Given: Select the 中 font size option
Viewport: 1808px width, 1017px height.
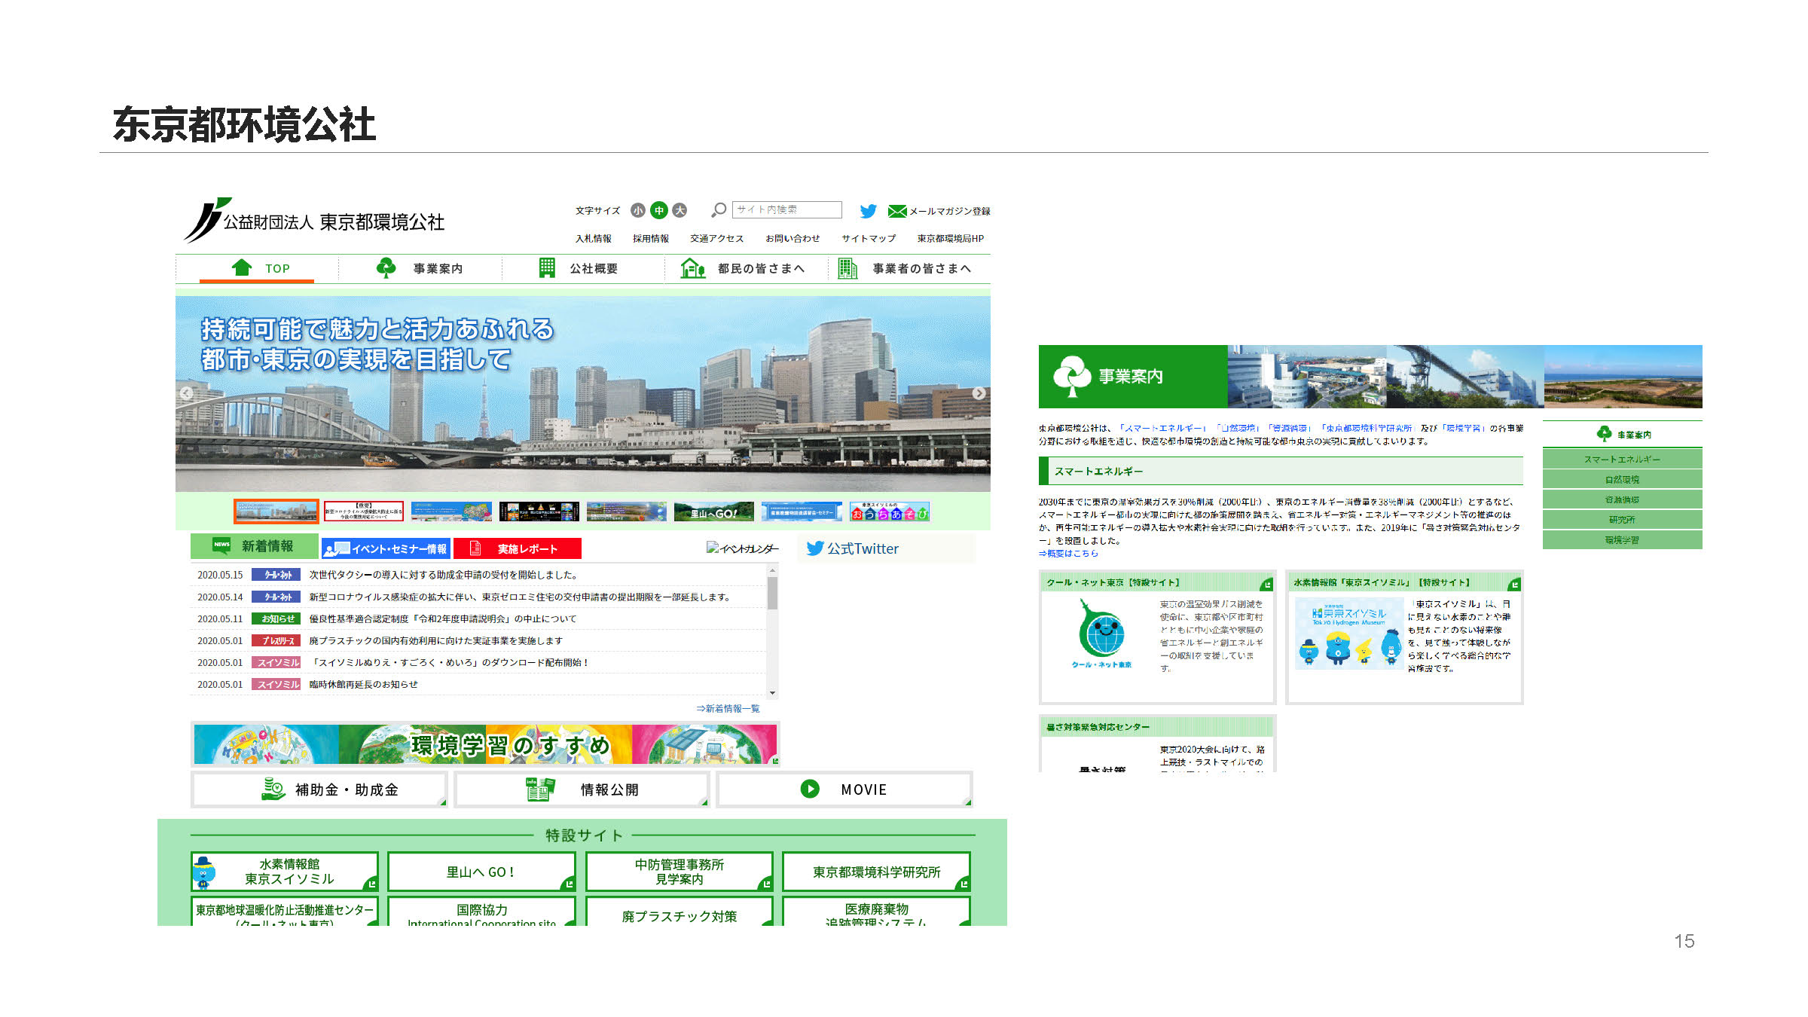Looking at the screenshot, I should (x=658, y=211).
